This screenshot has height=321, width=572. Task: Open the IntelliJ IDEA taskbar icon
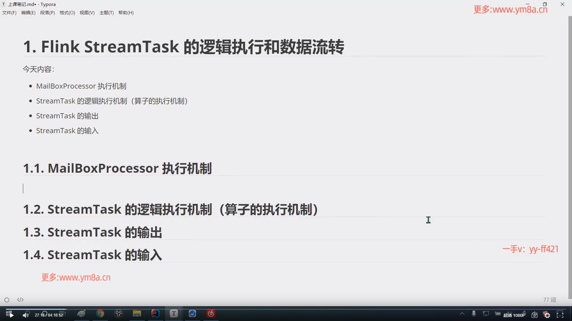pyautogui.click(x=155, y=314)
